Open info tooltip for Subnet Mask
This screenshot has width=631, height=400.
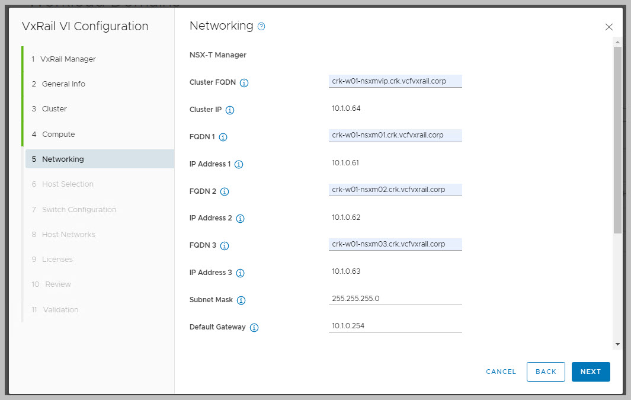click(x=241, y=300)
